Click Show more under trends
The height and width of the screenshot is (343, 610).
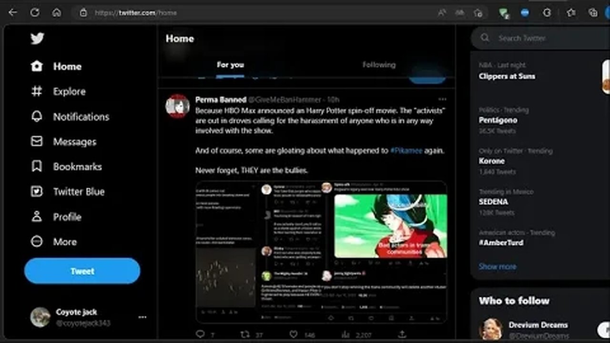498,266
